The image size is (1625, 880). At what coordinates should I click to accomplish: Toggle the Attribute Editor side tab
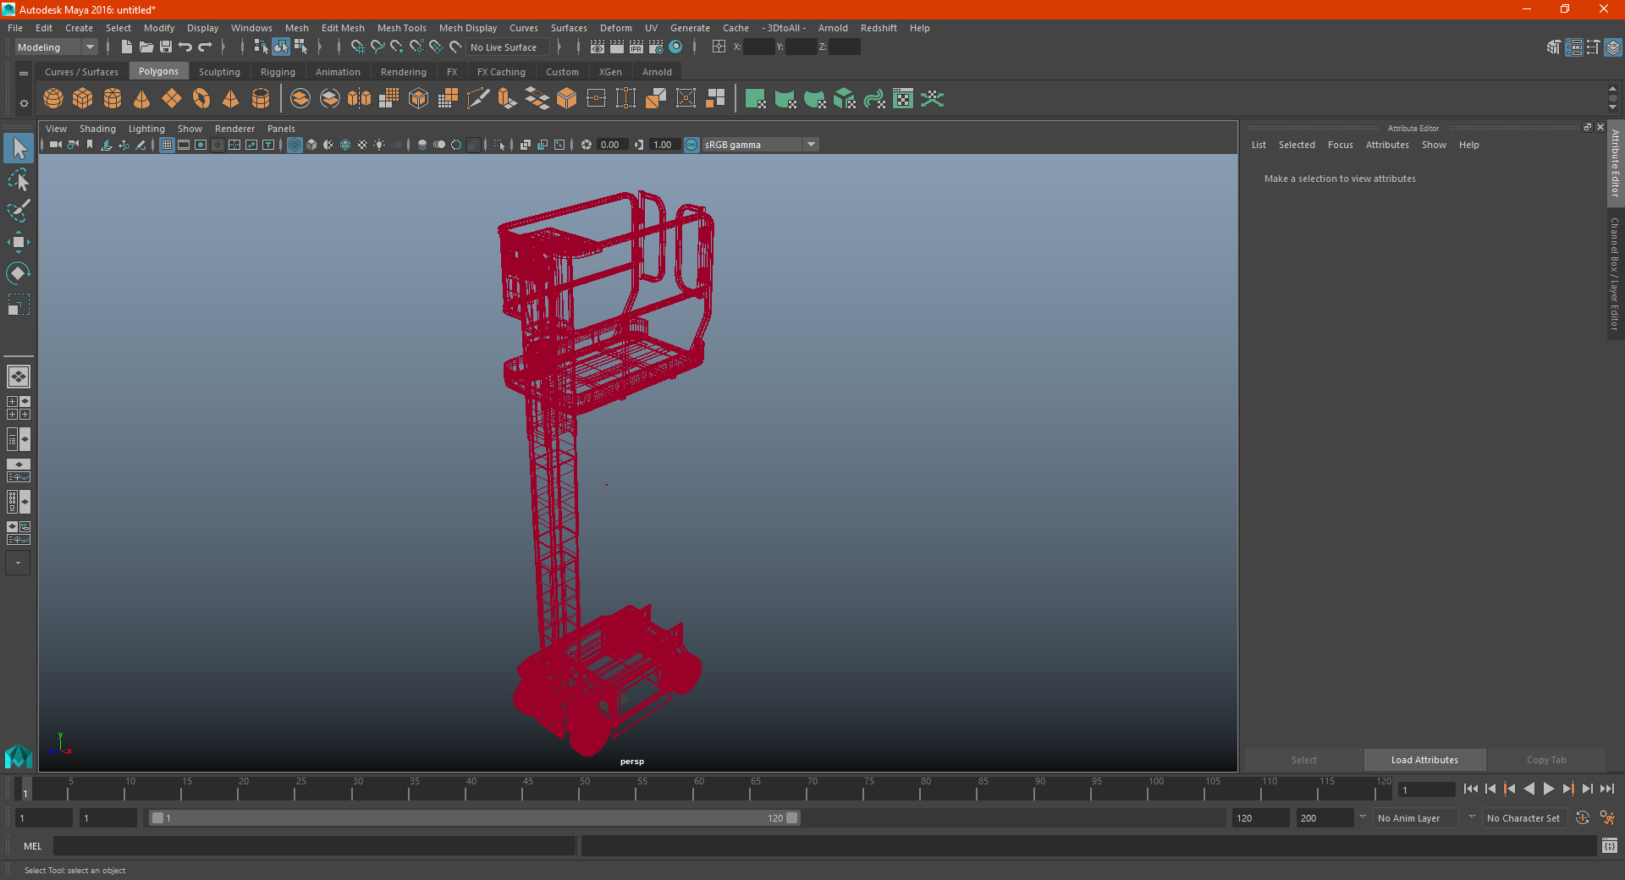tap(1616, 163)
